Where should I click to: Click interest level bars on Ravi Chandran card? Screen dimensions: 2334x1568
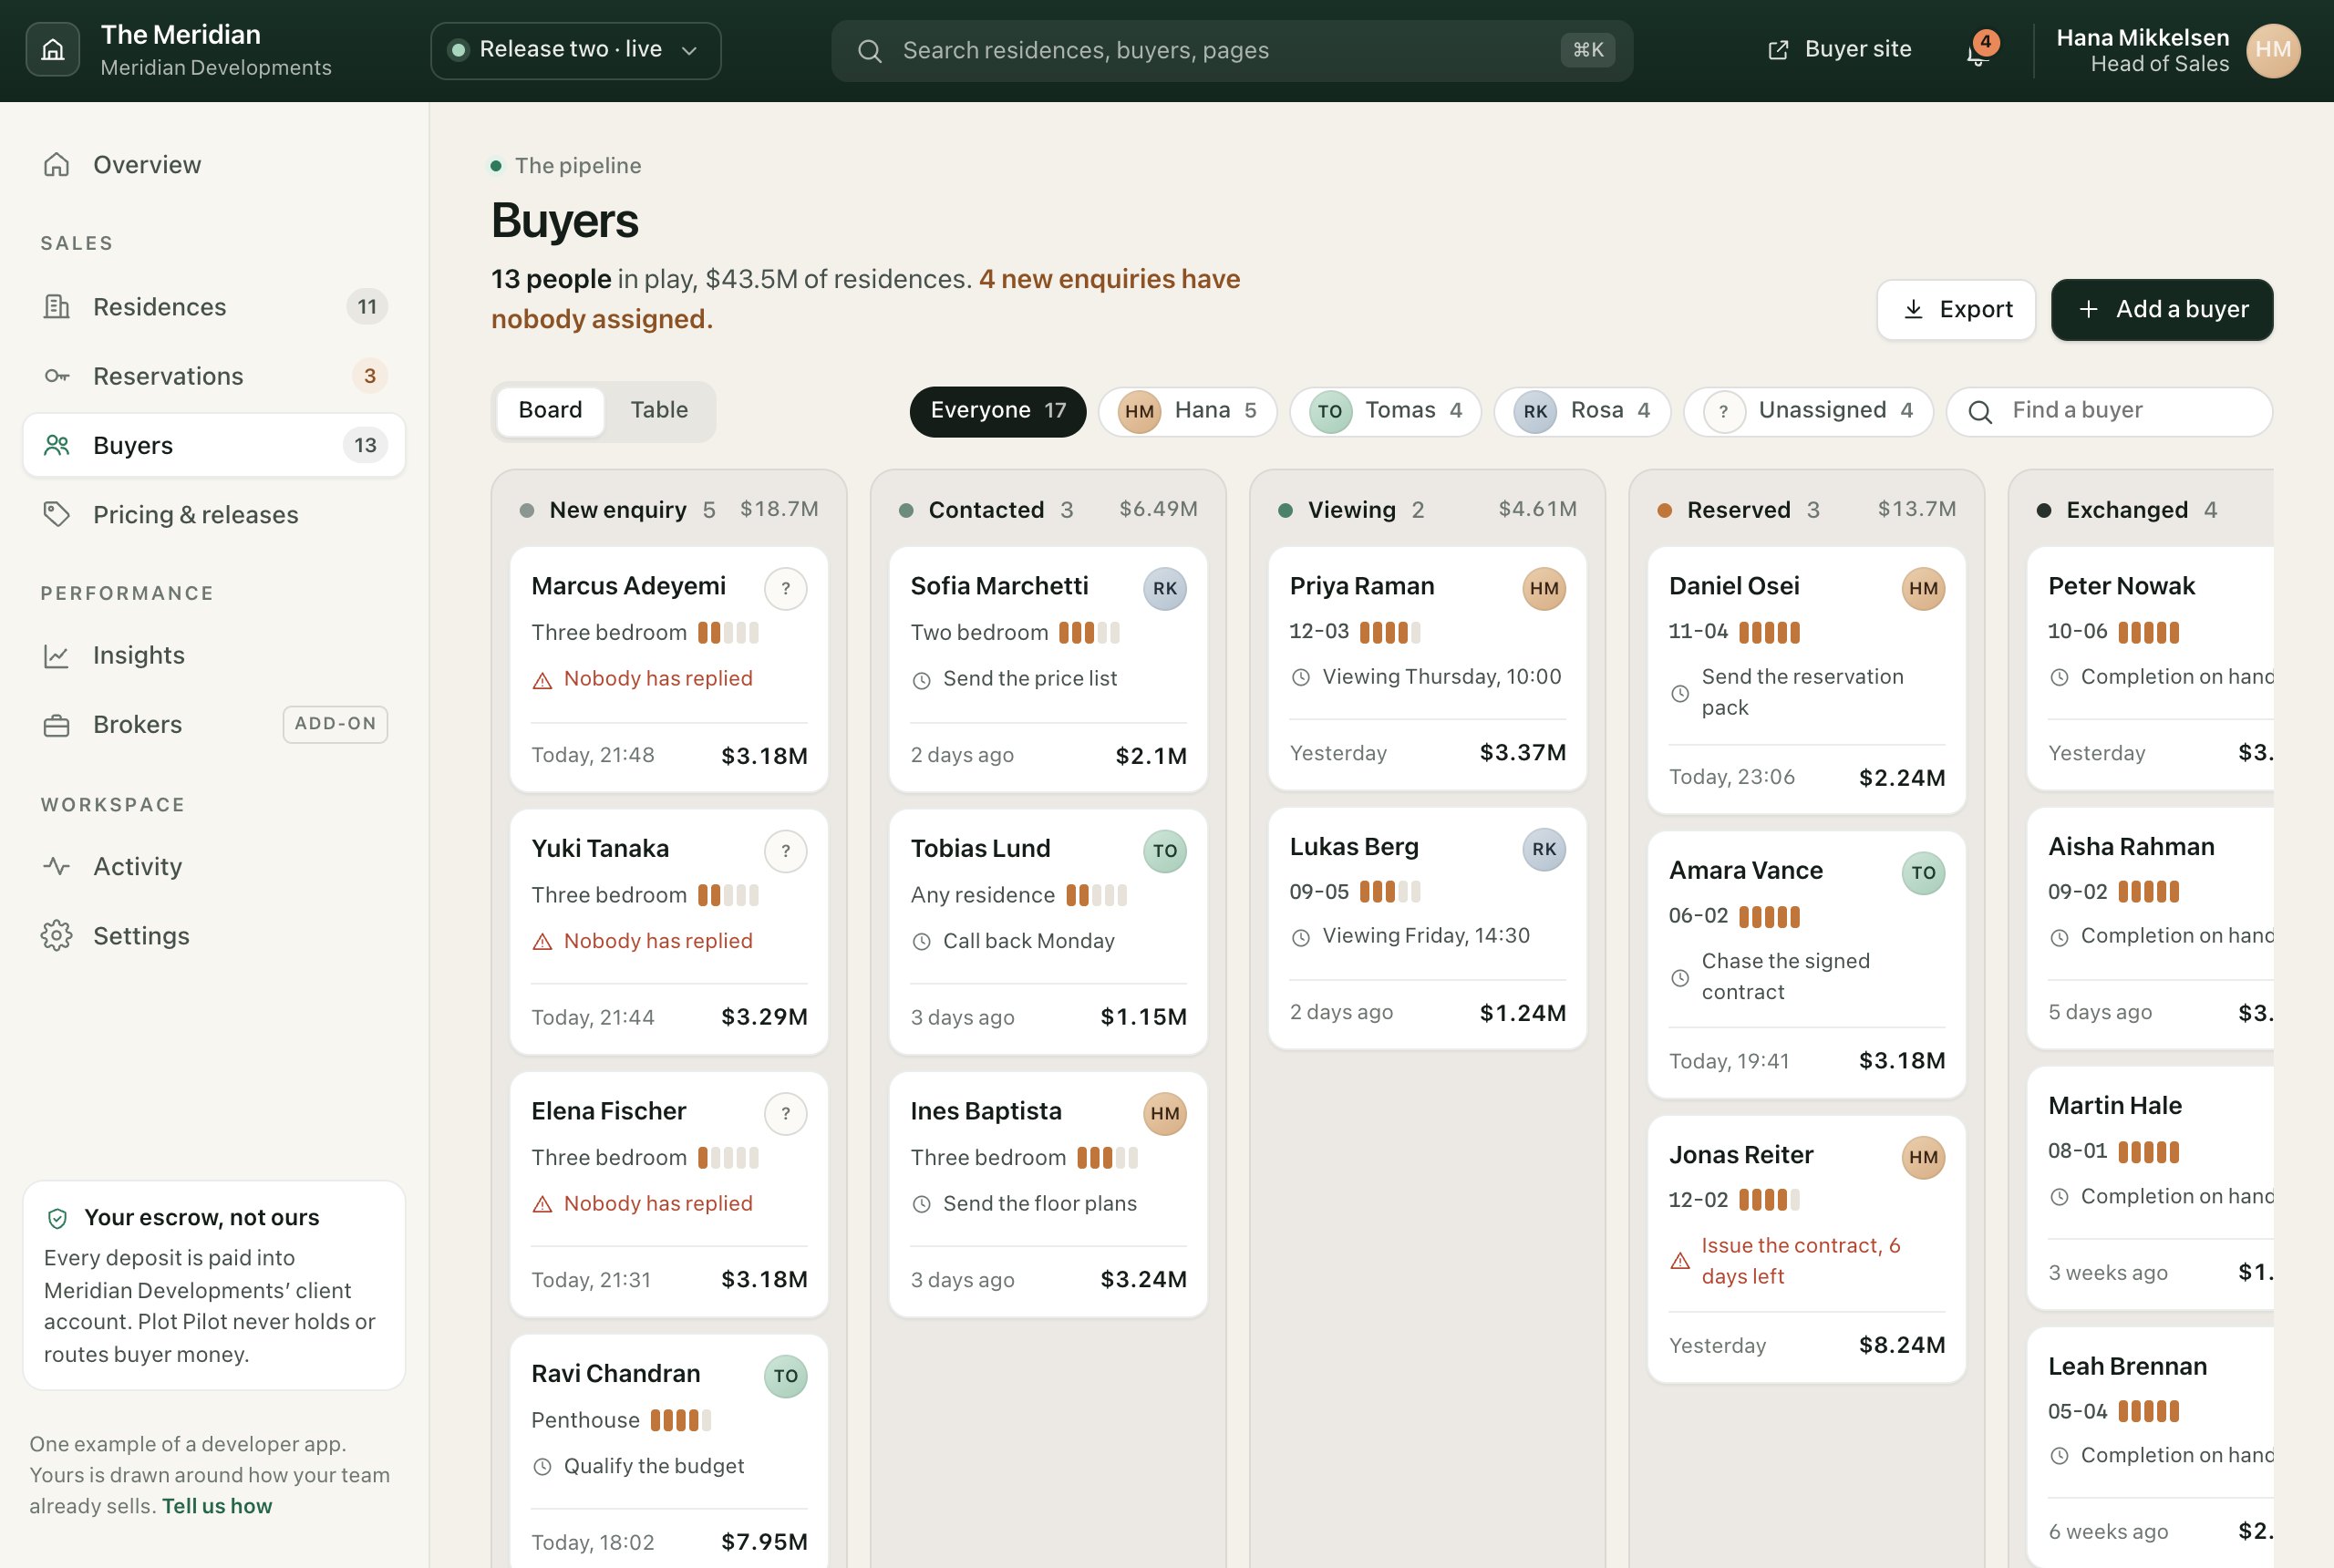coord(680,1420)
